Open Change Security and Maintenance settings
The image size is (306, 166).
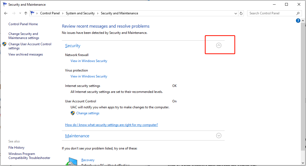[24, 36]
